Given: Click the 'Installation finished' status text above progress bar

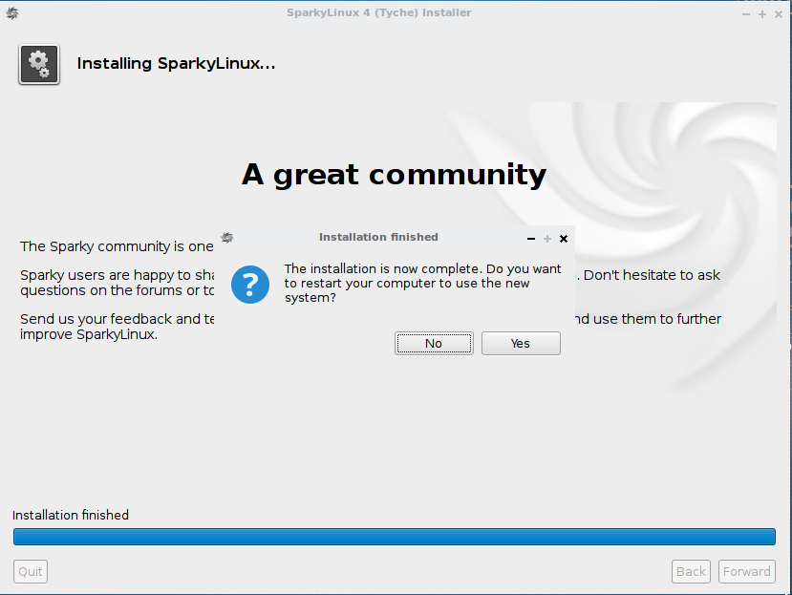Looking at the screenshot, I should [71, 515].
